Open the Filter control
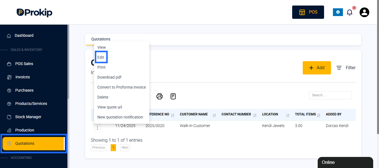379x168 pixels. pyautogui.click(x=346, y=68)
